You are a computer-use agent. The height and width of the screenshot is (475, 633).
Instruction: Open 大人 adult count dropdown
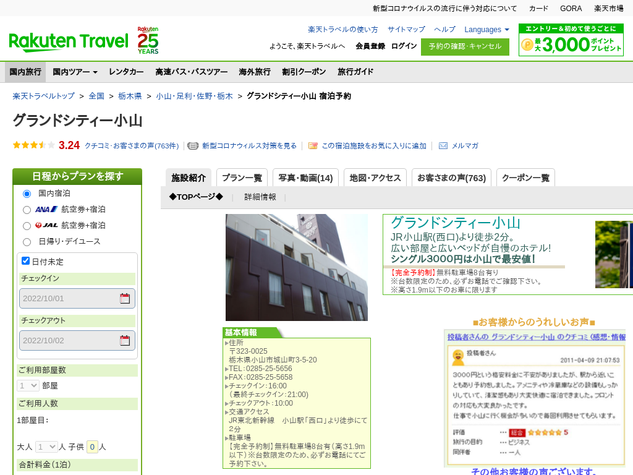coord(46,447)
